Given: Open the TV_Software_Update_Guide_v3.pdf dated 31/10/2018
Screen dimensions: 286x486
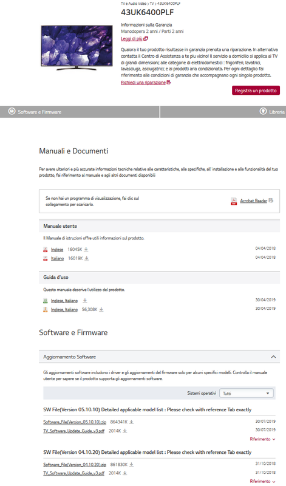Looking at the screenshot, I should pos(73,473).
